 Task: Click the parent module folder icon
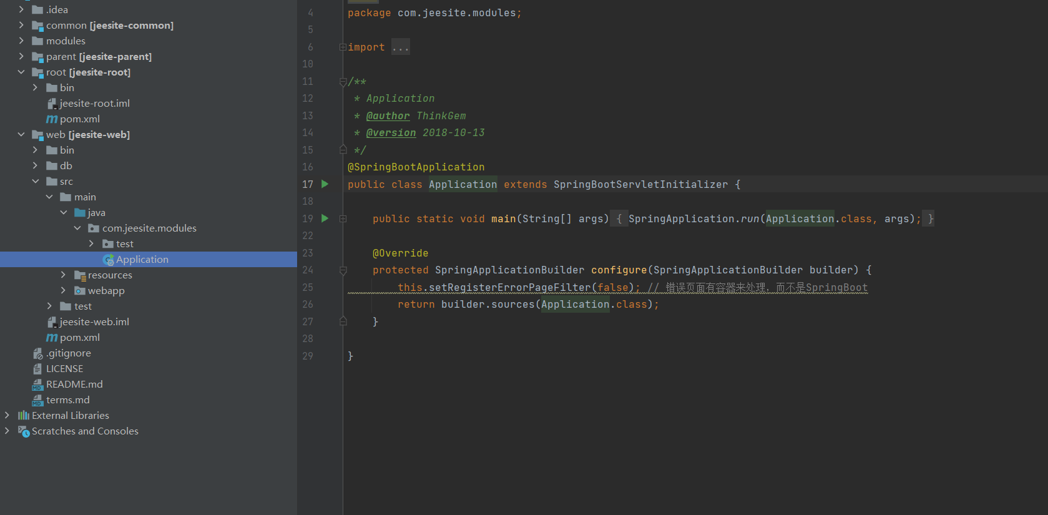[x=37, y=57]
